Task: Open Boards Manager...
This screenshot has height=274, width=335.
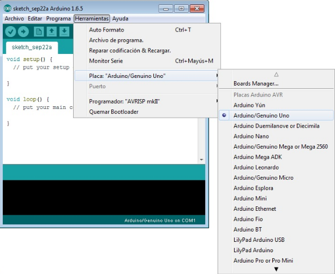Action: pos(276,83)
